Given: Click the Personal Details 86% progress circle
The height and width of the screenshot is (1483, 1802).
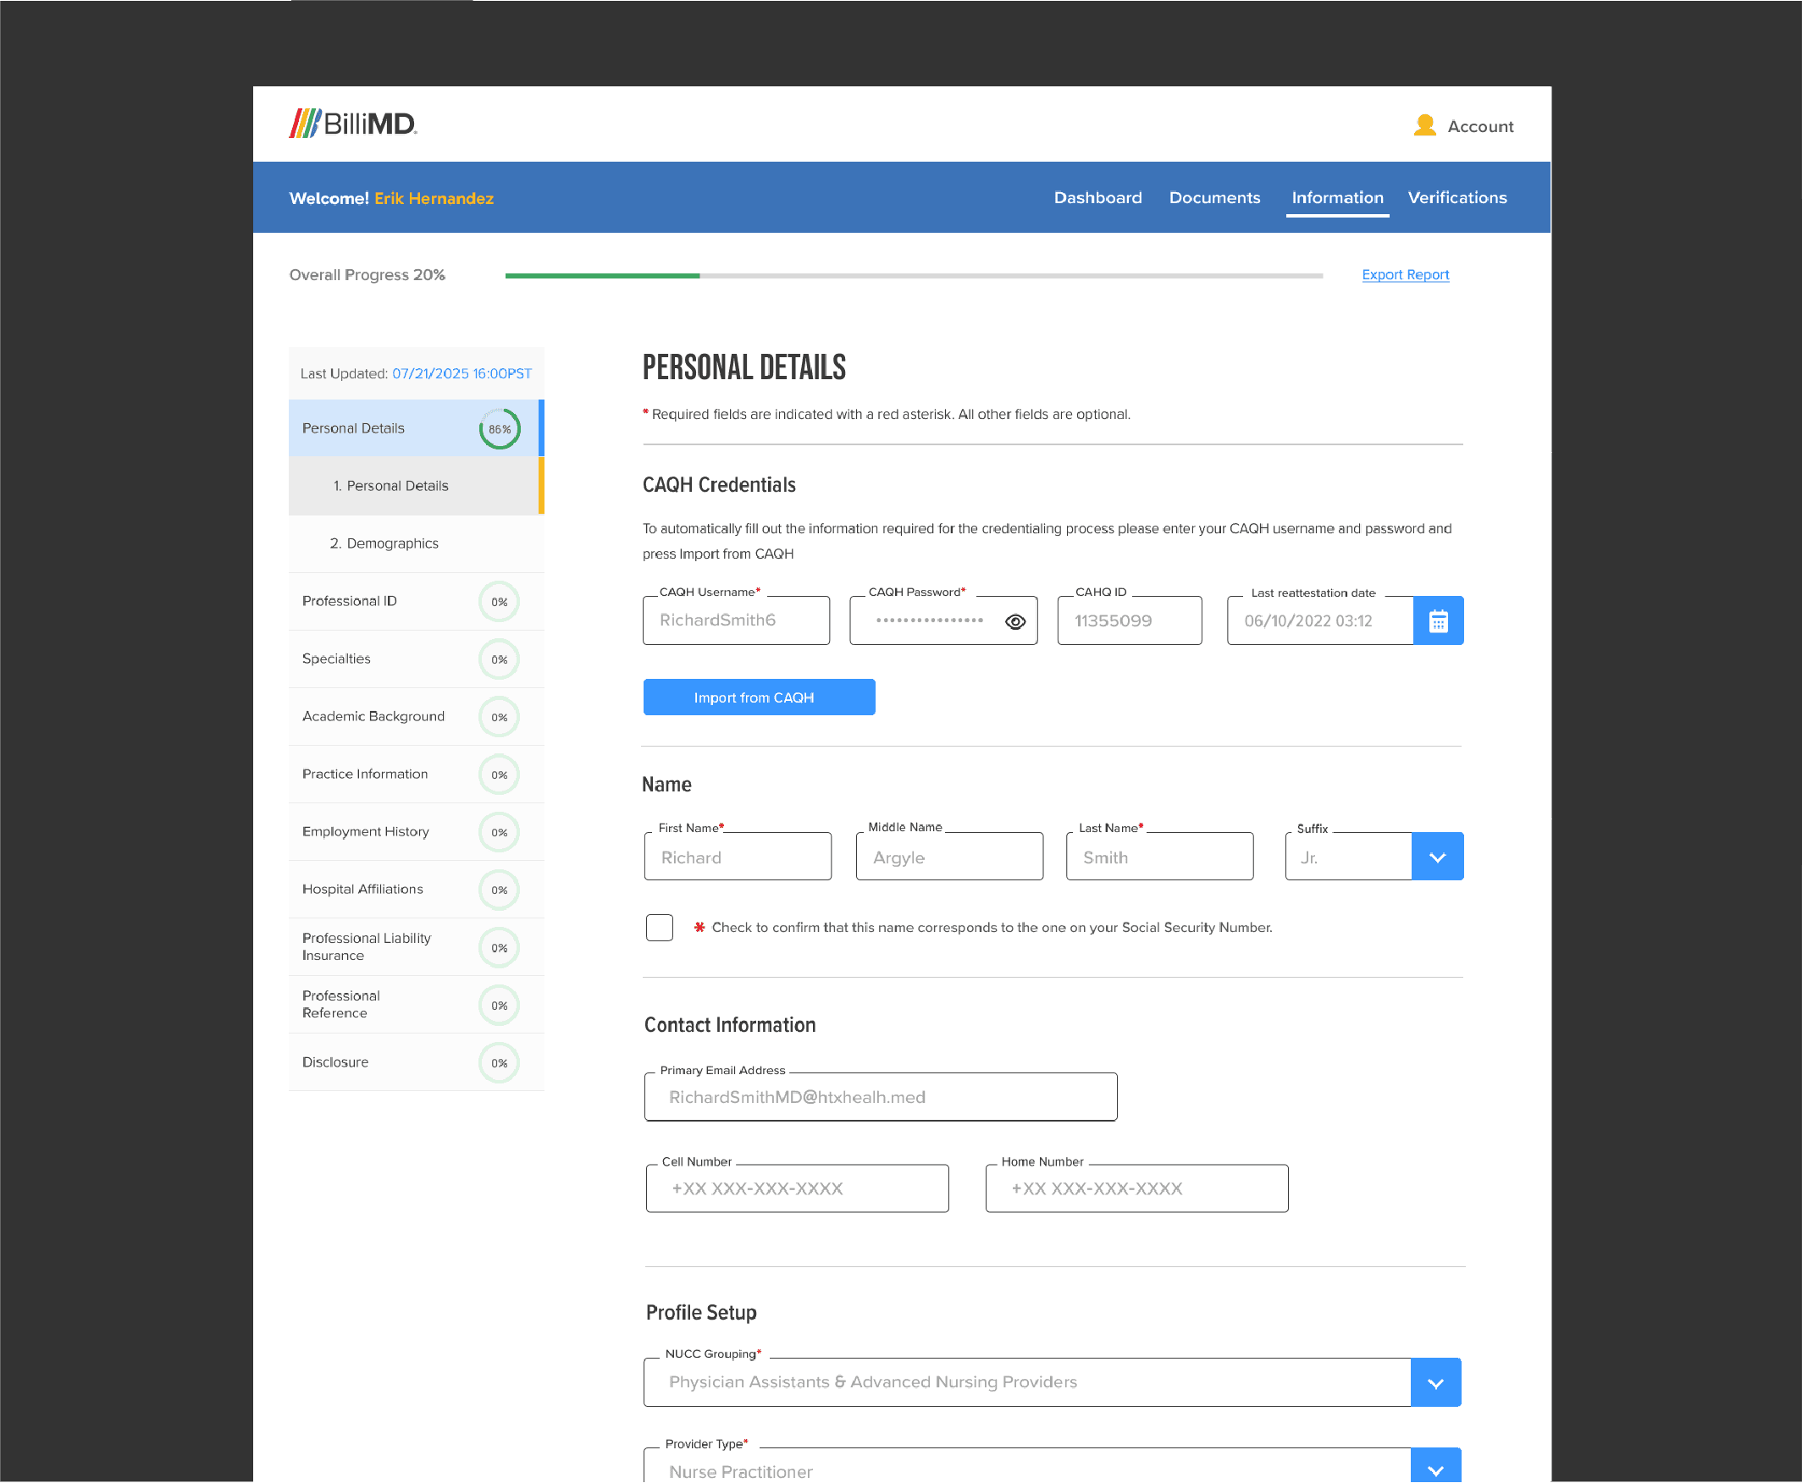Looking at the screenshot, I should [x=499, y=429].
